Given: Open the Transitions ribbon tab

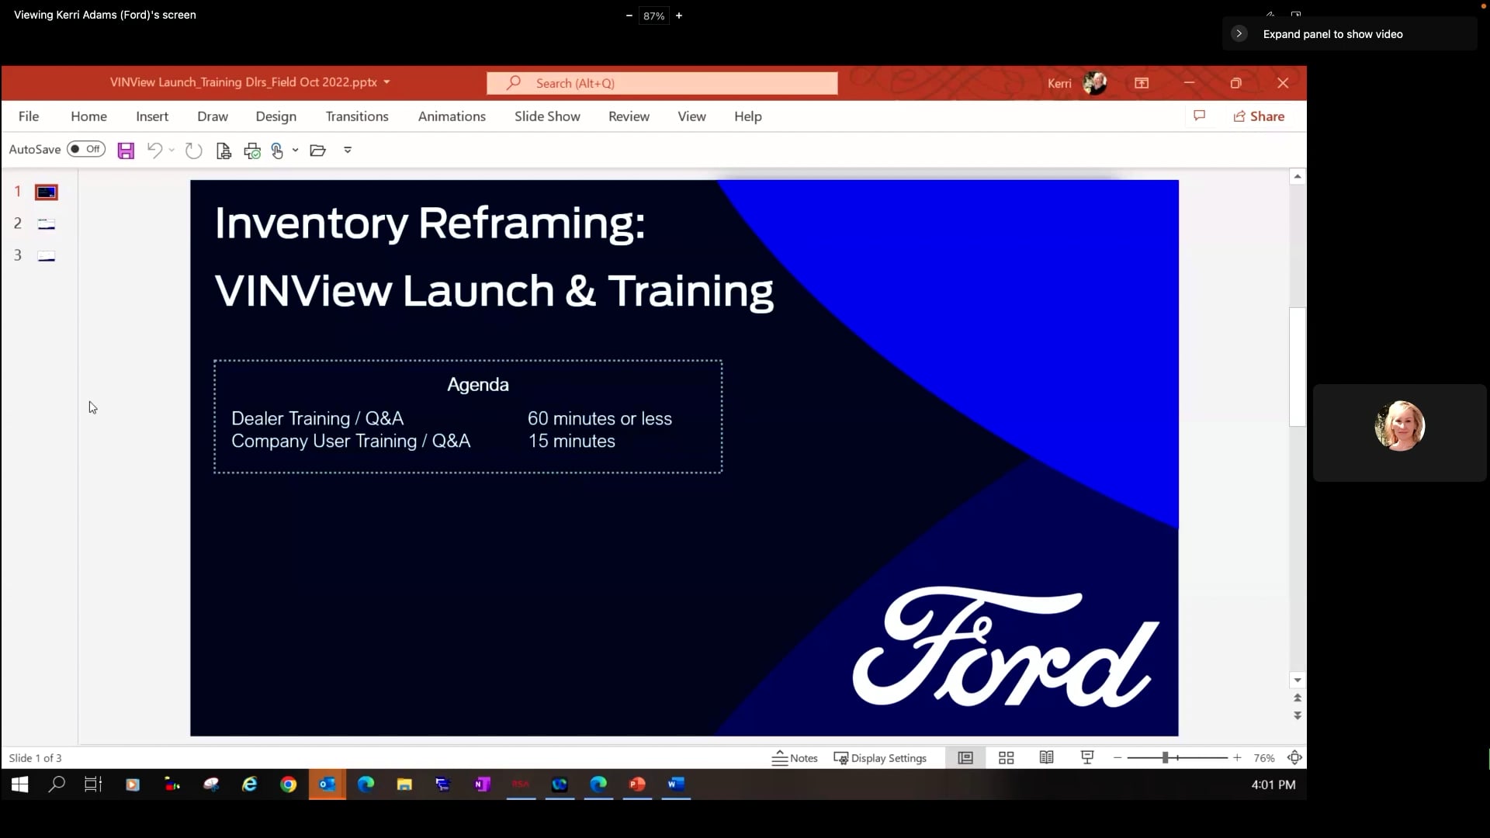Looking at the screenshot, I should (x=357, y=116).
